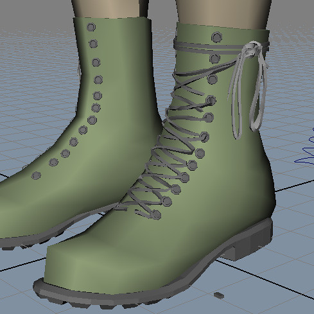Select the character's leg above the right boot
314x314 pixels.
[223, 14]
